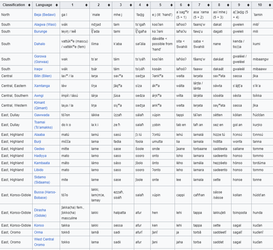Screen dimensions: 273x250
Task: Click the sort arrows next to header 6
Action: 188,5
